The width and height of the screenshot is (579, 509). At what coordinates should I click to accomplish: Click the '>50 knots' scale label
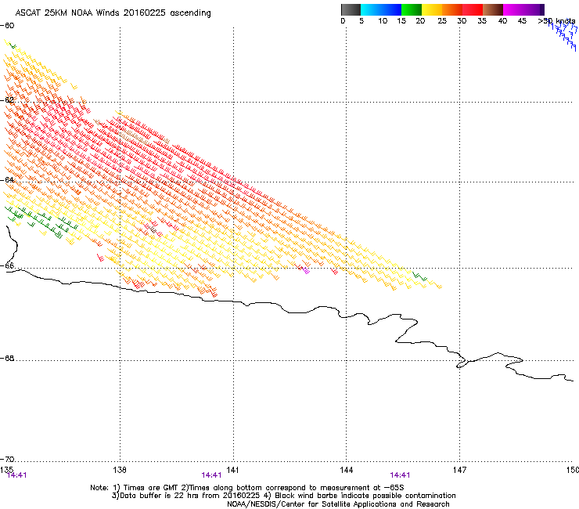(x=556, y=21)
